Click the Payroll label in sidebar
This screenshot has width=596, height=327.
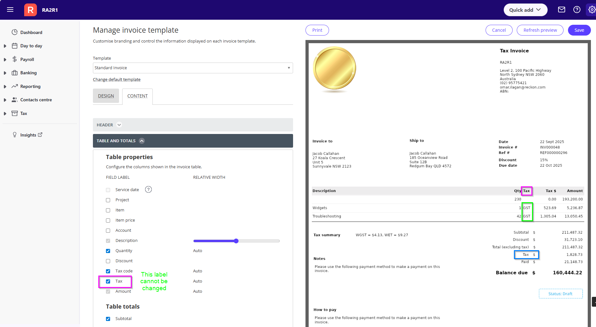(27, 59)
